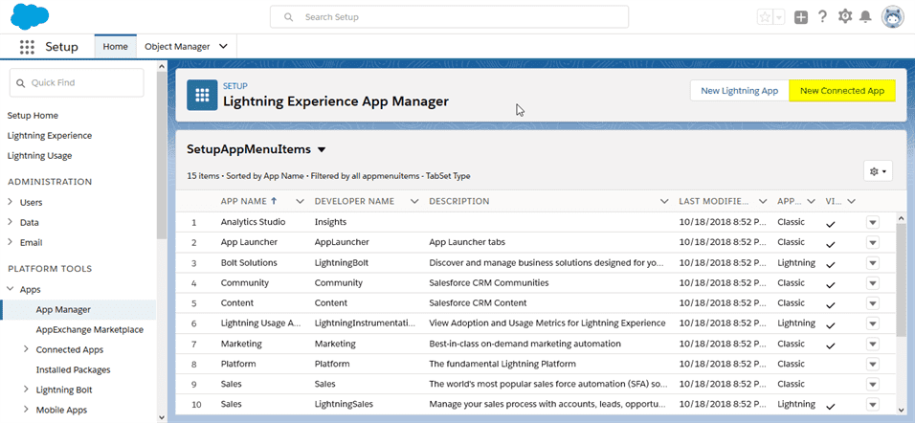Click the Quick Find input field

pos(77,83)
